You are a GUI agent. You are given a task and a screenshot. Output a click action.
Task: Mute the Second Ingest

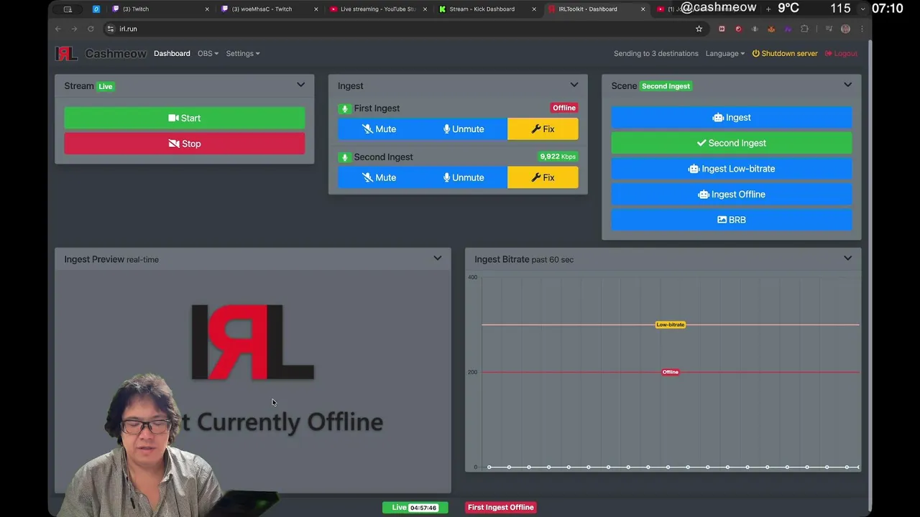tap(379, 177)
